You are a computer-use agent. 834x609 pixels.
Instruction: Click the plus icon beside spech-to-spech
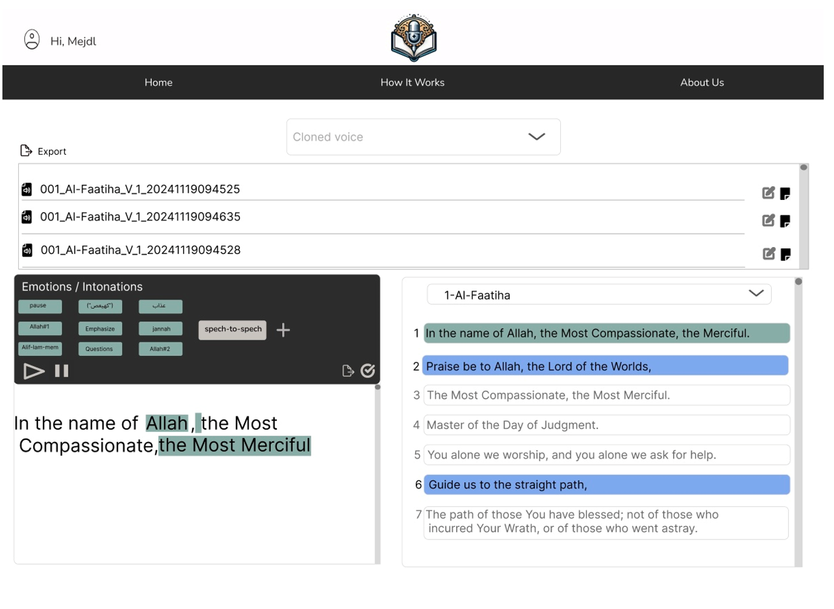coord(283,330)
